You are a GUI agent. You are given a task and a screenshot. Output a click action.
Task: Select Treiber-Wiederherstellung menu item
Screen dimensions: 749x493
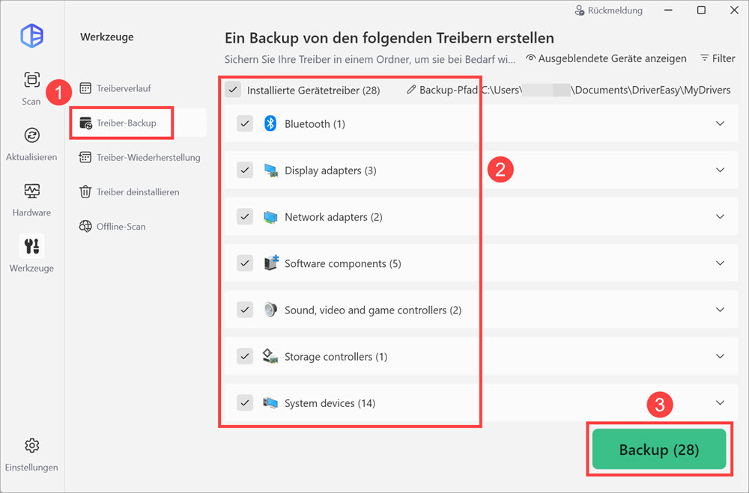point(148,157)
